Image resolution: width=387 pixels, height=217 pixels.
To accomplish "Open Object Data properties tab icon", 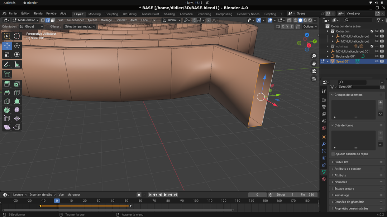I will point(324,172).
